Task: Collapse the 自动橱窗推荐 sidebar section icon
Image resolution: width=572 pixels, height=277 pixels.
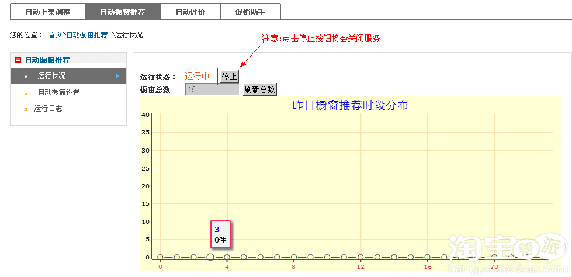Action: 18,60
